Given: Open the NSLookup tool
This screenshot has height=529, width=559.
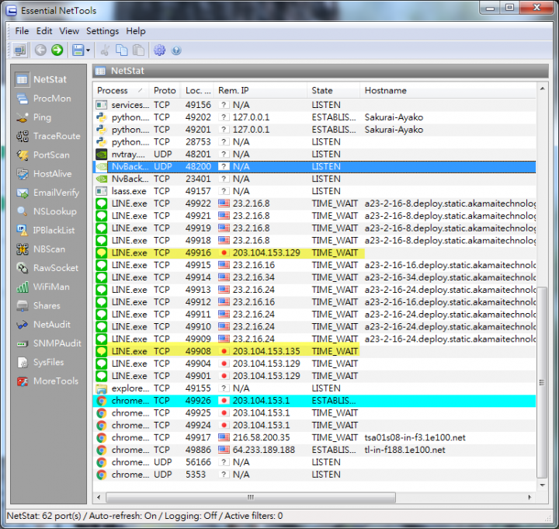Looking at the screenshot, I should (48, 211).
